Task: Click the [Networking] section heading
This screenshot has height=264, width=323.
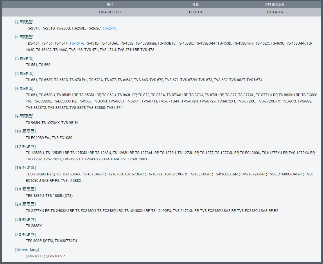Action: click(27, 250)
